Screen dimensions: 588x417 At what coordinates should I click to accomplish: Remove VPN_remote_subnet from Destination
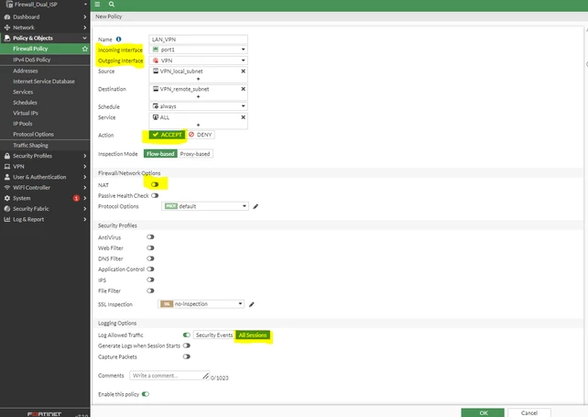point(243,89)
